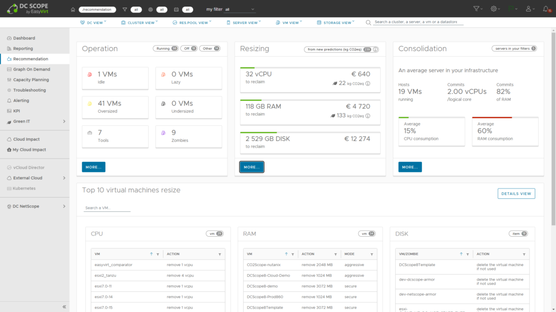The width and height of the screenshot is (556, 312).
Task: Filter CPU table ACTION column
Action: point(220,255)
